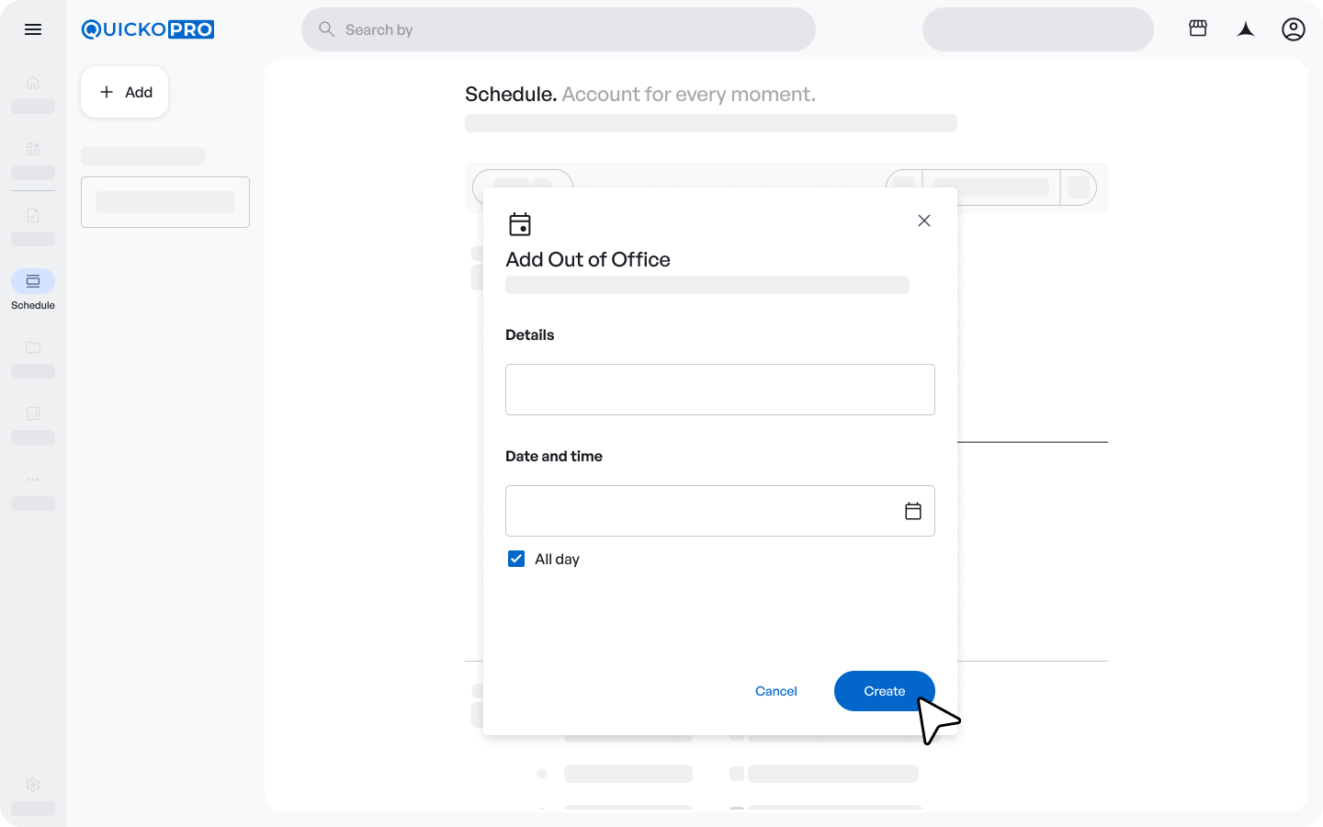Screen dimensions: 1323x827
Task: Switch to the Schedule sidebar tab
Action: click(33, 282)
